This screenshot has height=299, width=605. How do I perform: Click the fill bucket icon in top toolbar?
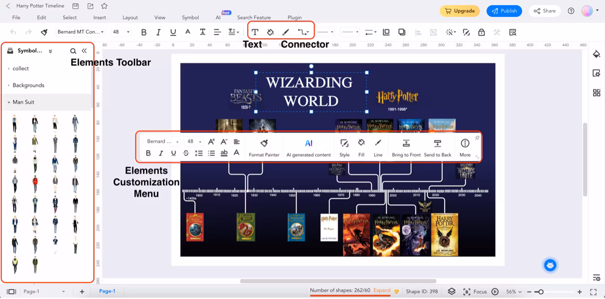click(270, 32)
